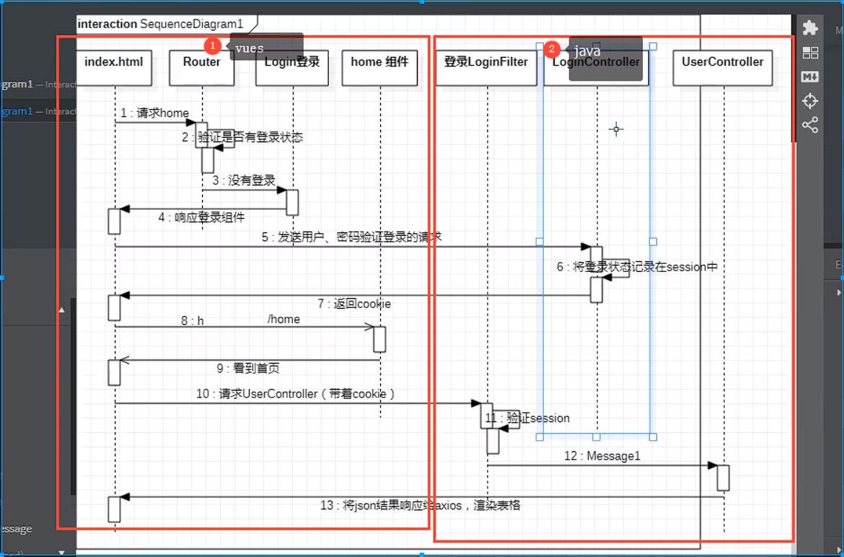This screenshot has height=557, width=844.
Task: Click the top-right selection handle of LoginController
Action: 653,46
